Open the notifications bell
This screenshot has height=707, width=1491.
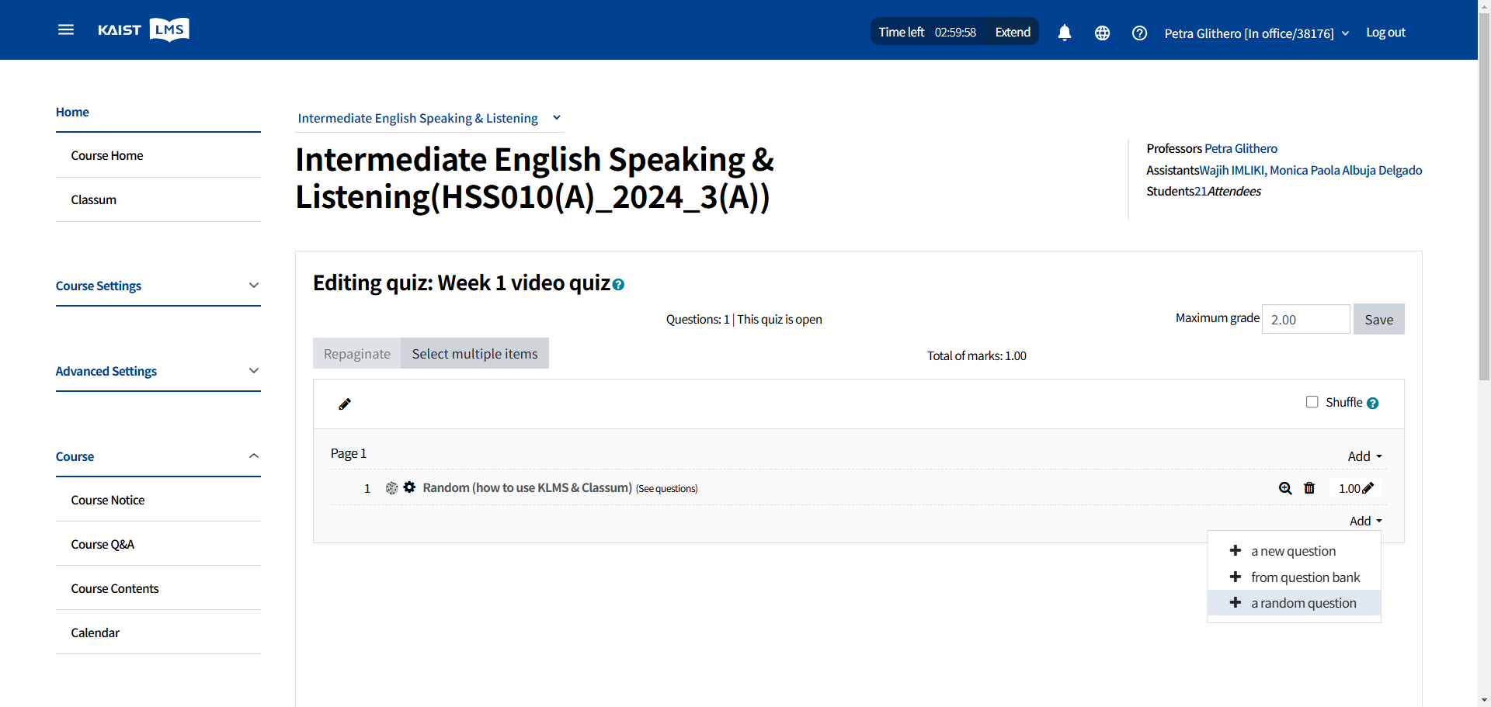click(x=1065, y=33)
